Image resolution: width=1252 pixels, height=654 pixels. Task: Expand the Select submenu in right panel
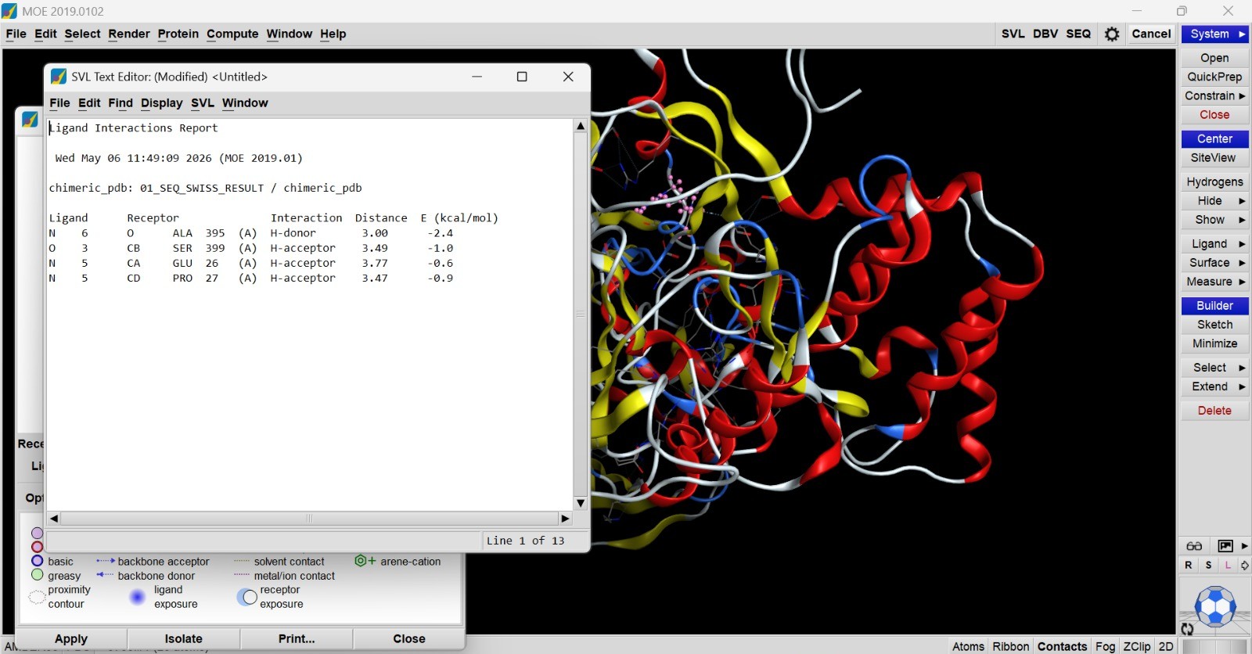pos(1215,367)
